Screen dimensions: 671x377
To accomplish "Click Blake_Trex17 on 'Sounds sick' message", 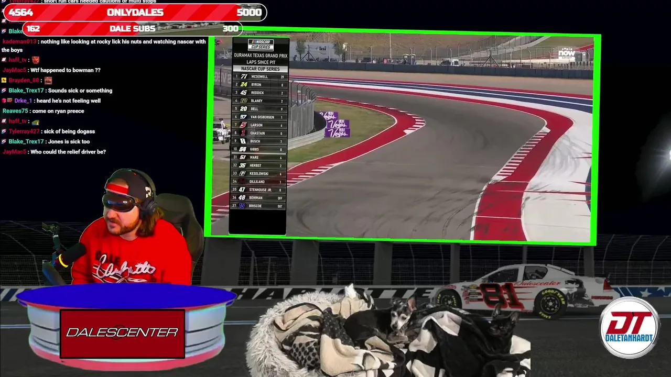I will [27, 91].
